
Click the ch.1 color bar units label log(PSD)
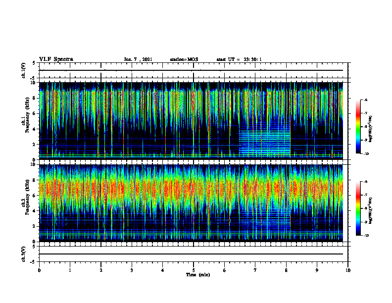coord(371,129)
